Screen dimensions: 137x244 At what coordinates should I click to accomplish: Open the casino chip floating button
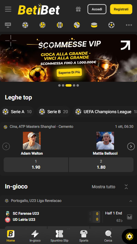129,237
